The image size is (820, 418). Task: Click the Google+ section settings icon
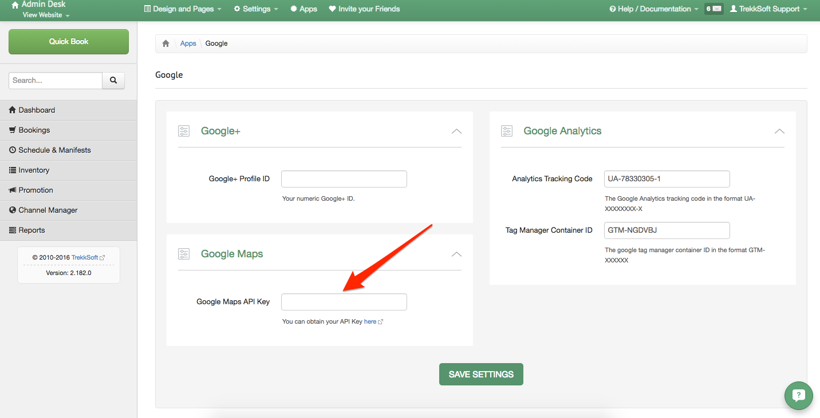pyautogui.click(x=183, y=131)
